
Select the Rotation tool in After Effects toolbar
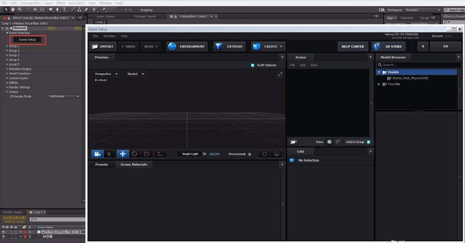point(28,9)
